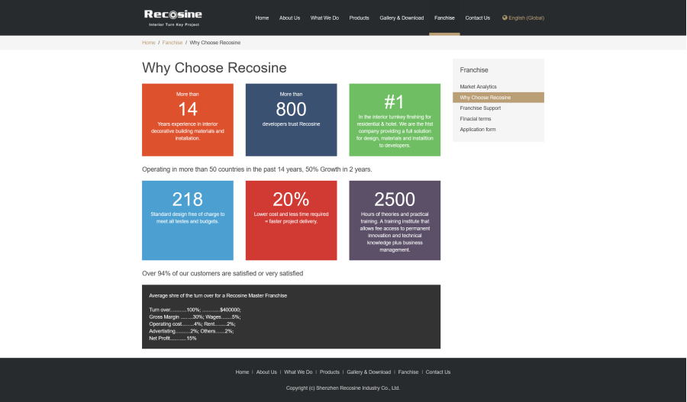Go to Finacial terms sidebar link

coord(475,119)
